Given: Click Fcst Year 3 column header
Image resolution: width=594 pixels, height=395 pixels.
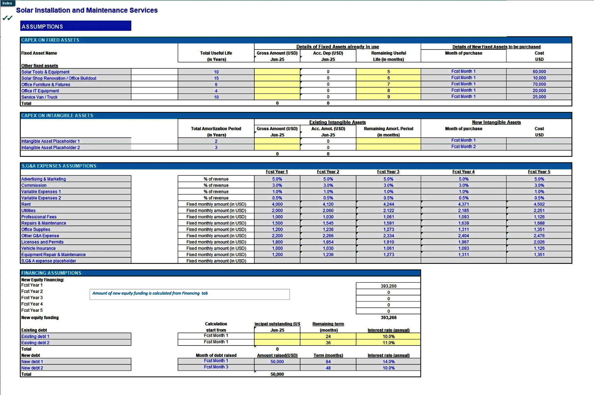Looking at the screenshot, I should (388, 172).
